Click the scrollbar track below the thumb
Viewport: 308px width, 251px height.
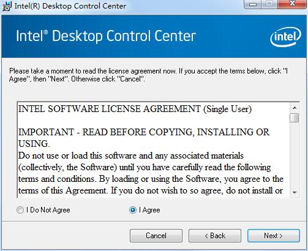tap(295, 155)
